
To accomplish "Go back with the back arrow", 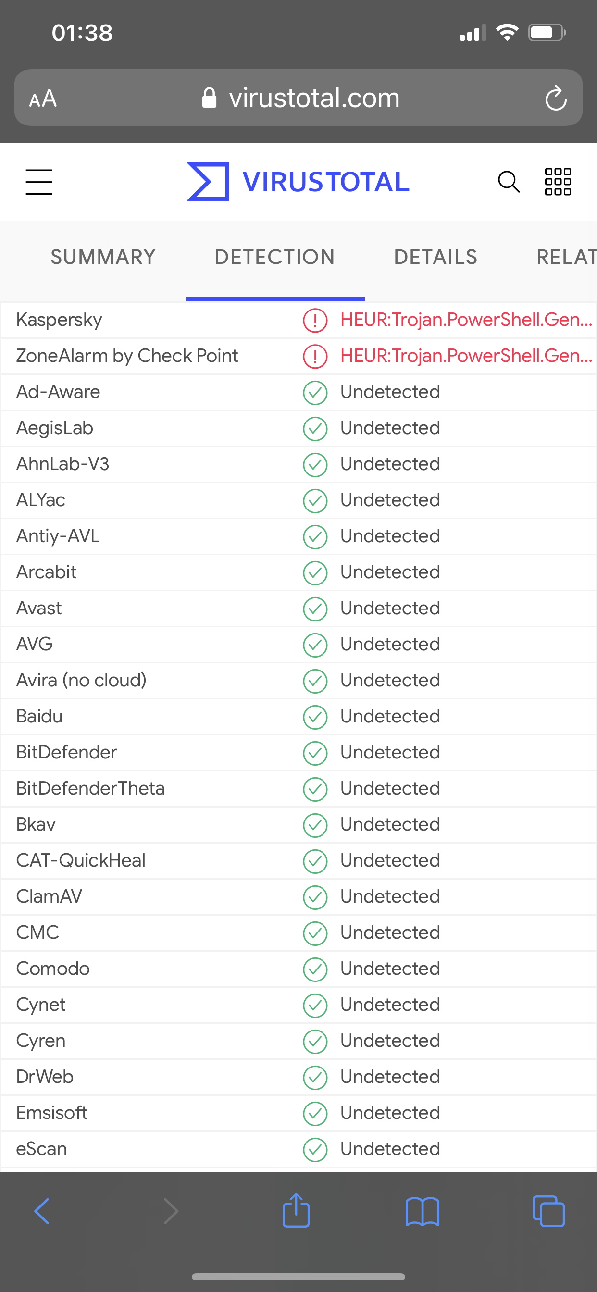I will click(x=42, y=1211).
